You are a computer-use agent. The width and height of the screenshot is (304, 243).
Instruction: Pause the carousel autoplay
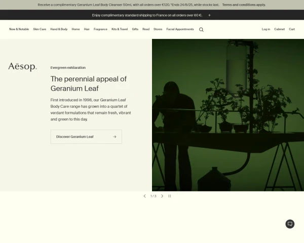[170, 196]
